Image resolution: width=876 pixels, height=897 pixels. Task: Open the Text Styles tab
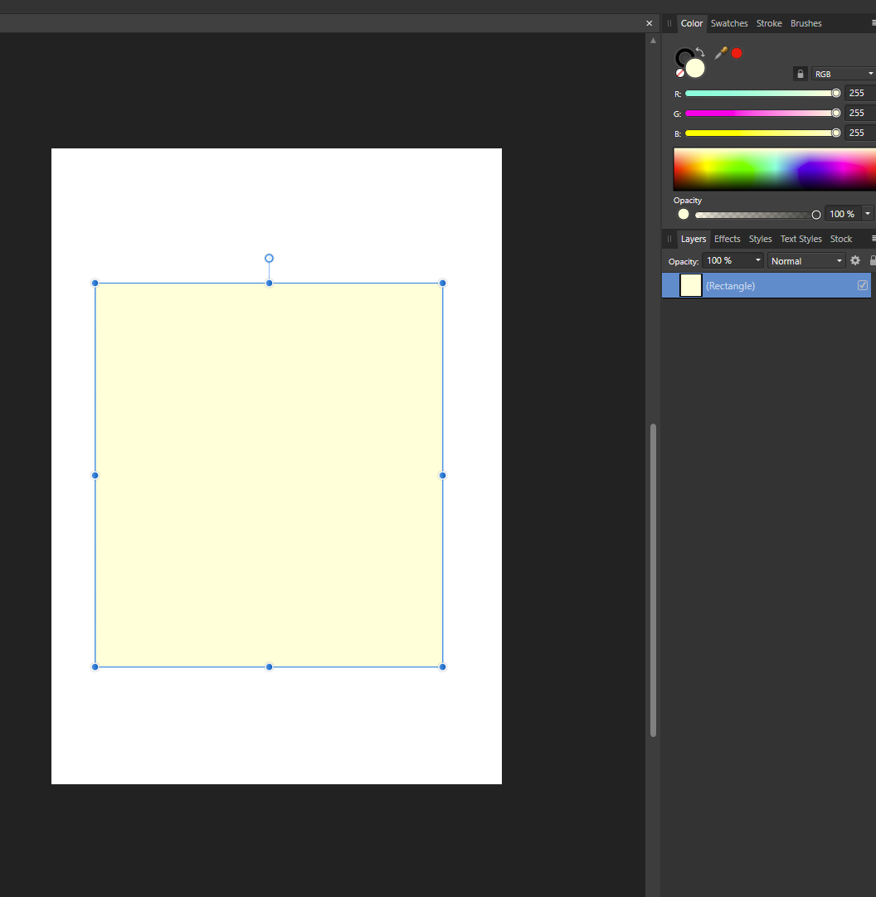pos(801,239)
